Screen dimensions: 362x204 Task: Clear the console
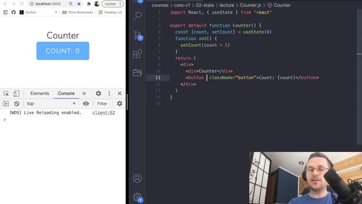pyautogui.click(x=16, y=104)
